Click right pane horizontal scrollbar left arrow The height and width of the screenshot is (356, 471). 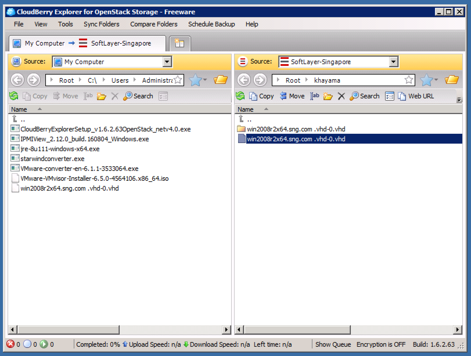pos(239,330)
